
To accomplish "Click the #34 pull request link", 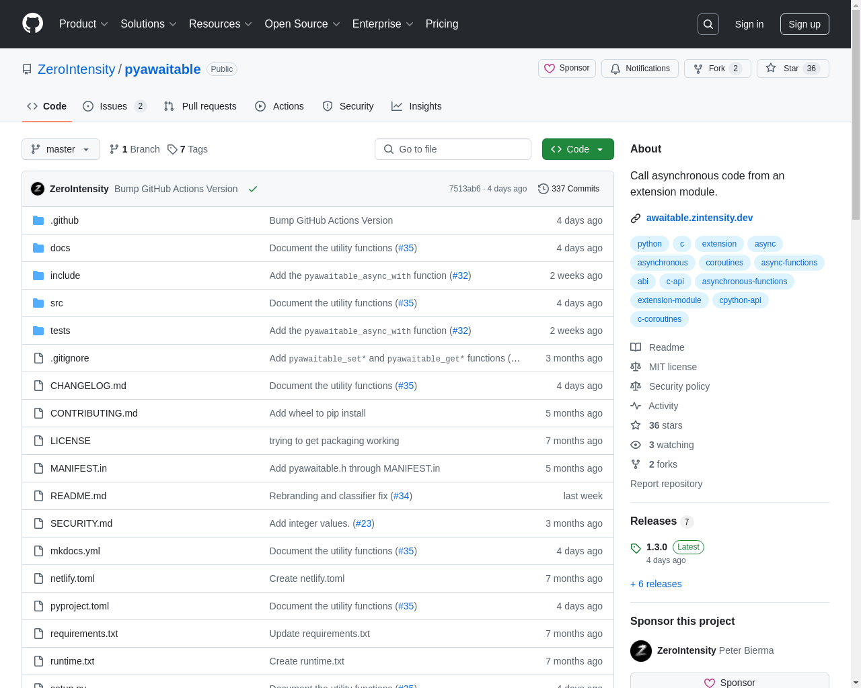I will [401, 496].
